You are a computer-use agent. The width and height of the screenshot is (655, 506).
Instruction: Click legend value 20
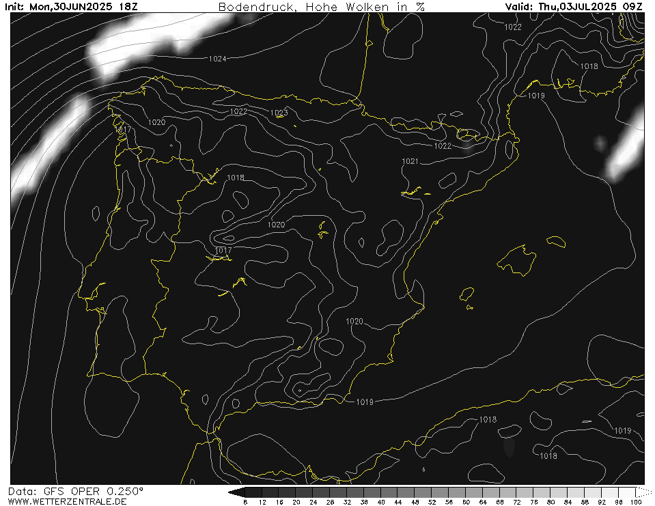pyautogui.click(x=296, y=502)
